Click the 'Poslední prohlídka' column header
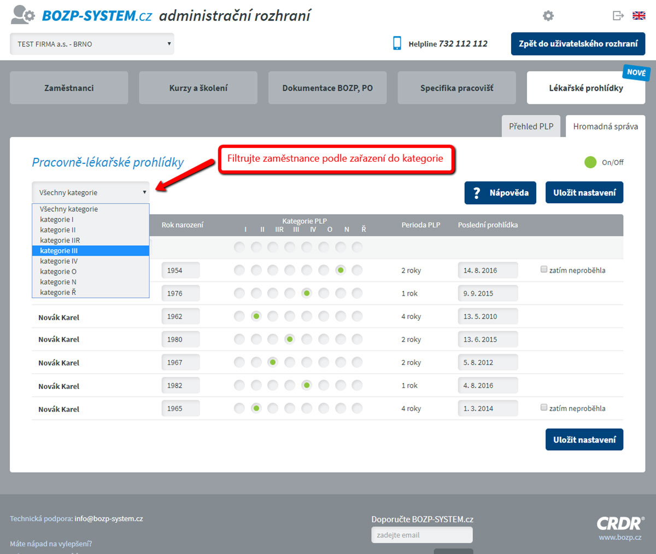 pyautogui.click(x=488, y=225)
